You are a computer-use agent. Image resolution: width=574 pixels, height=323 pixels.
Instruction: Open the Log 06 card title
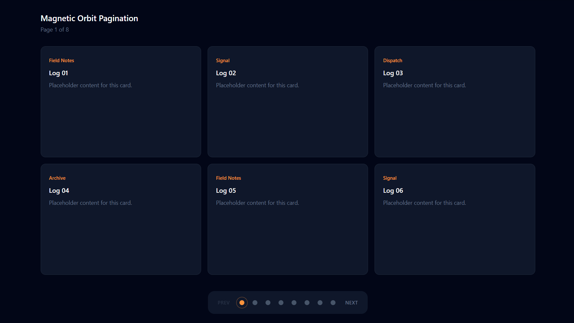click(393, 190)
